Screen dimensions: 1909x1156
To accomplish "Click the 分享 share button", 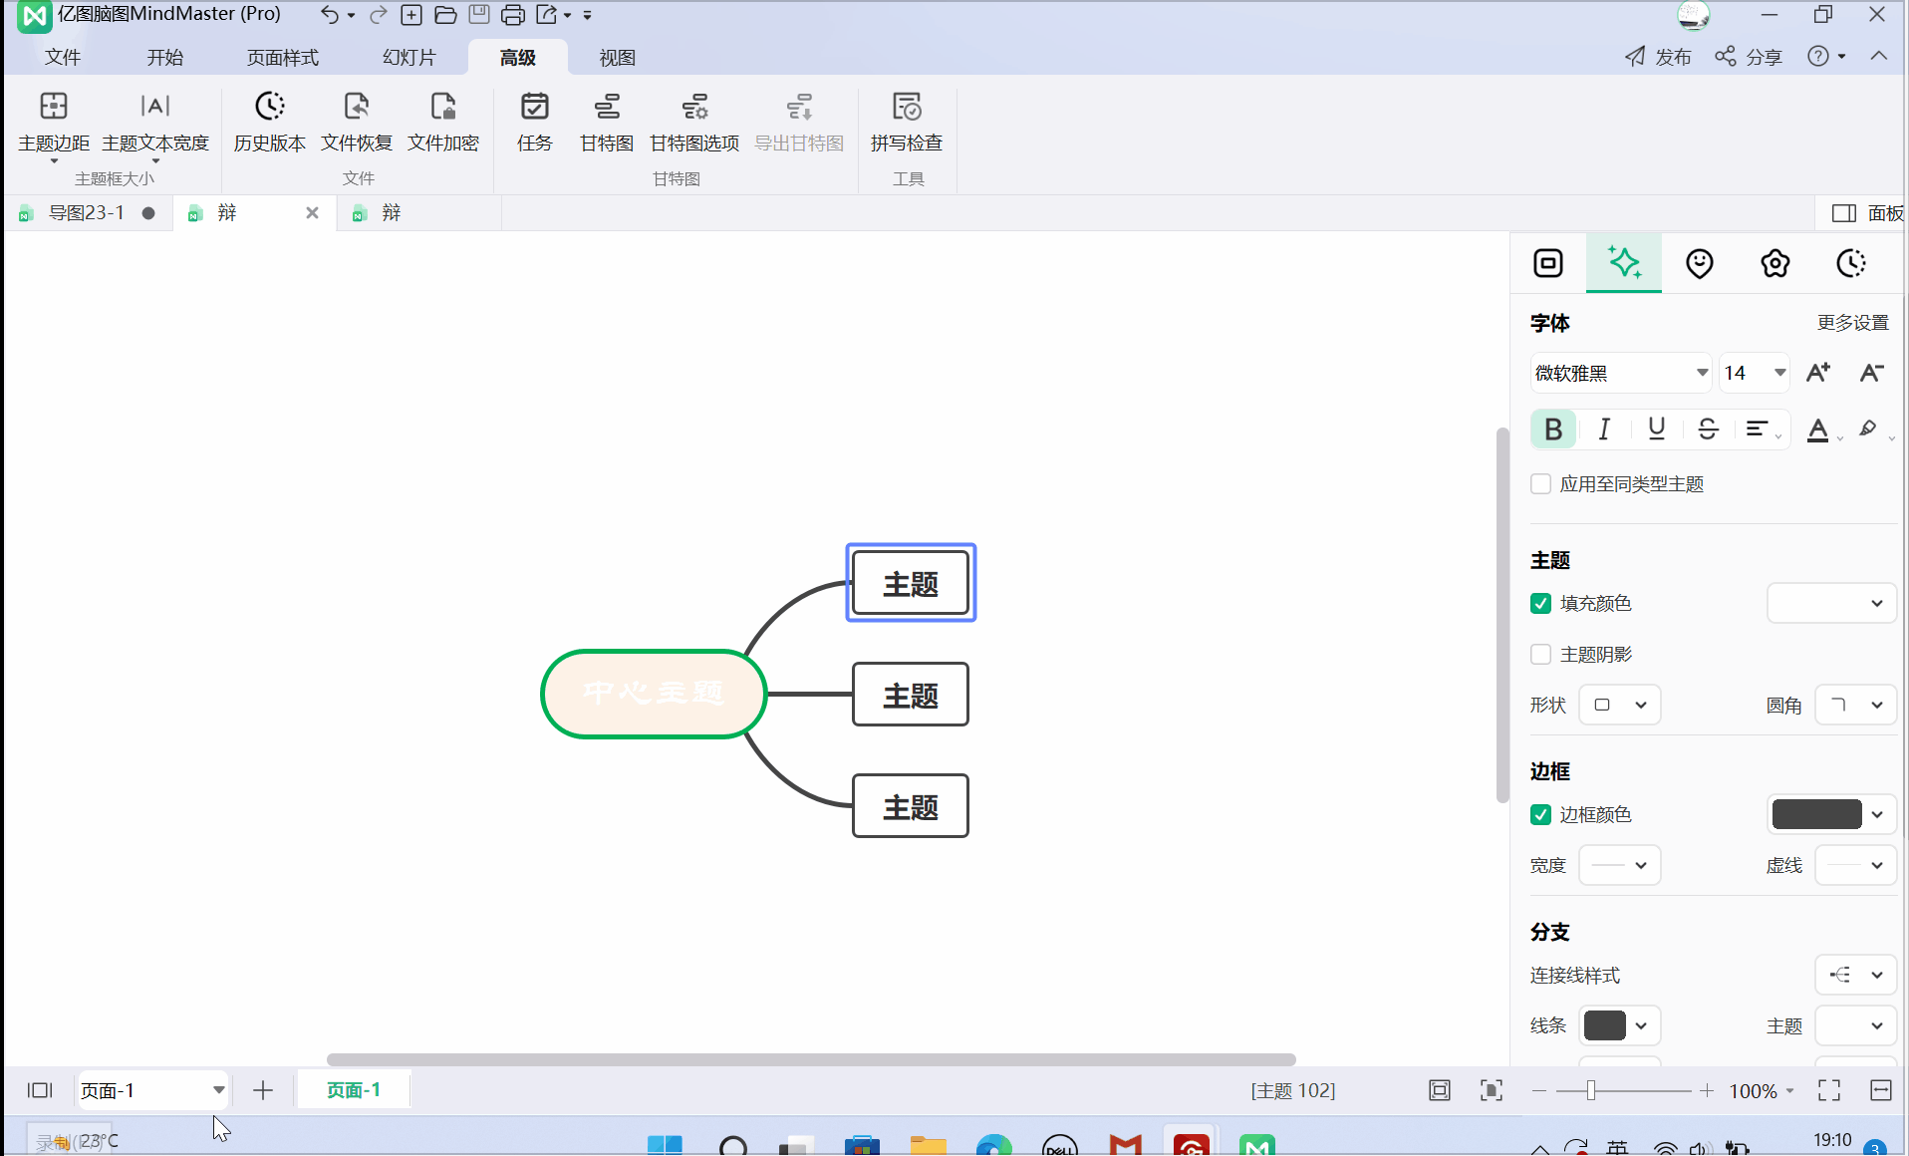I will pyautogui.click(x=1750, y=57).
